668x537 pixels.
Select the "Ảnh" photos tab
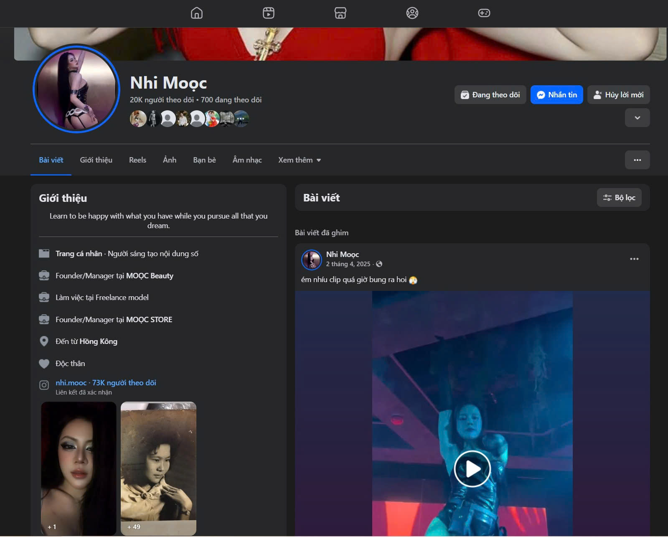169,160
